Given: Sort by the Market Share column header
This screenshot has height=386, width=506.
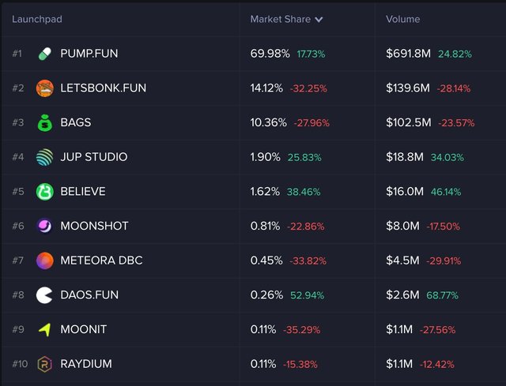Looking at the screenshot, I should pos(281,19).
